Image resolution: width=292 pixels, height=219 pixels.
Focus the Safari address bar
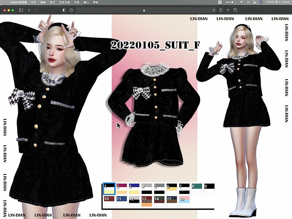pos(147,10)
